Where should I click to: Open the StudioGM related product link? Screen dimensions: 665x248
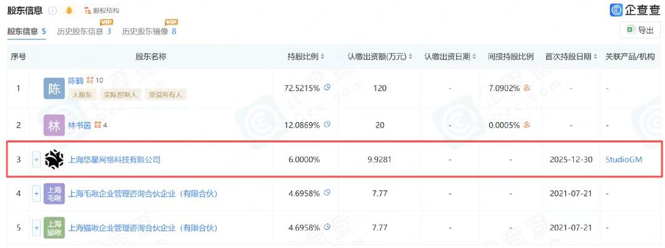tap(623, 160)
